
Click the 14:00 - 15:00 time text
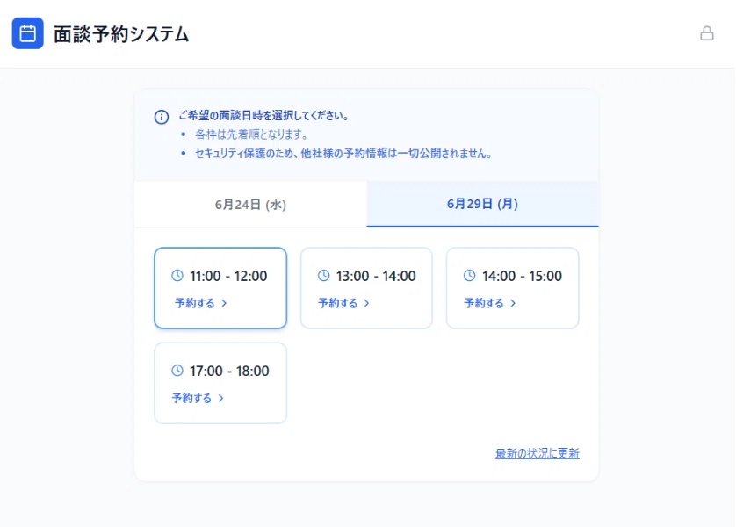[522, 276]
